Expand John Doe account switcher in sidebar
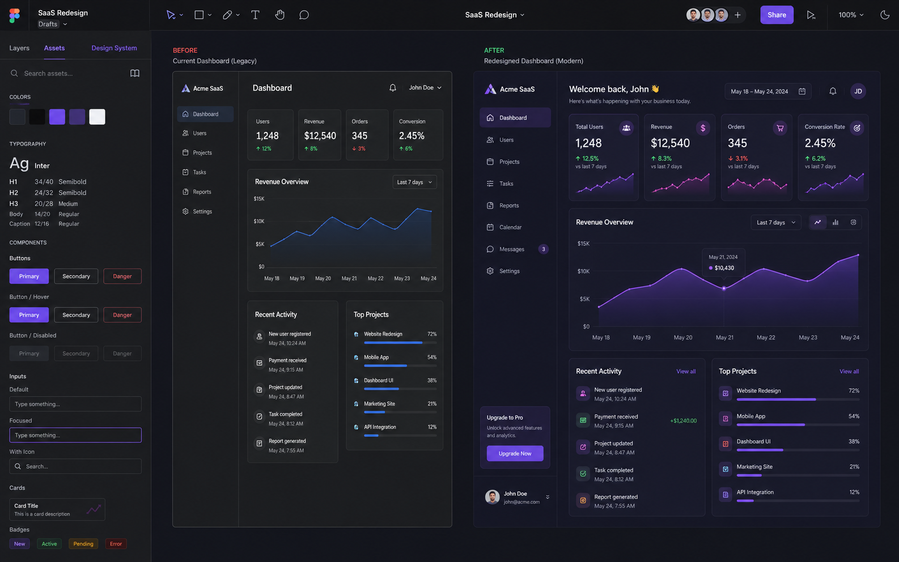The height and width of the screenshot is (562, 899). pos(548,497)
